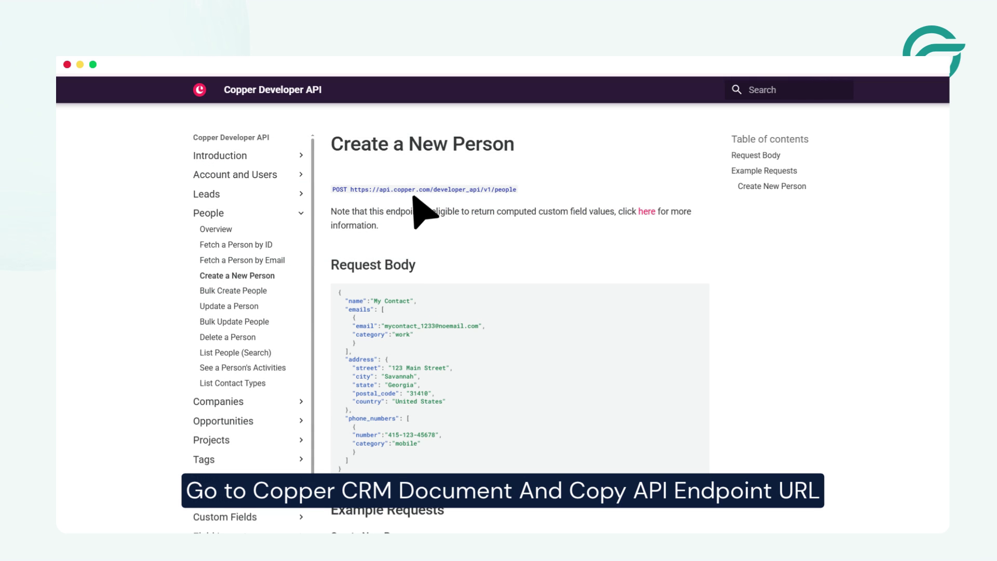Viewport: 997px width, 561px height.
Task: Open the Companies sidebar item
Action: pyautogui.click(x=218, y=402)
